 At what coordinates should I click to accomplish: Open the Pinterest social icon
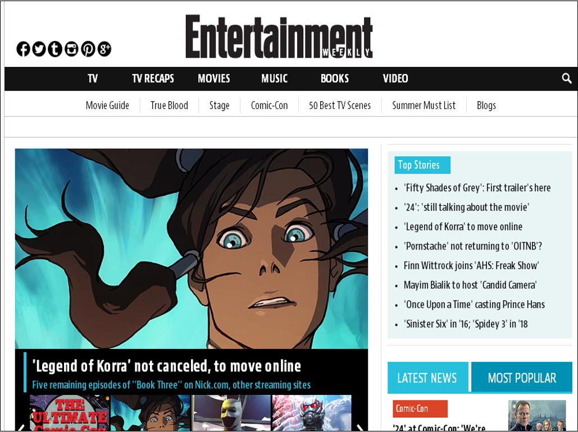[88, 49]
